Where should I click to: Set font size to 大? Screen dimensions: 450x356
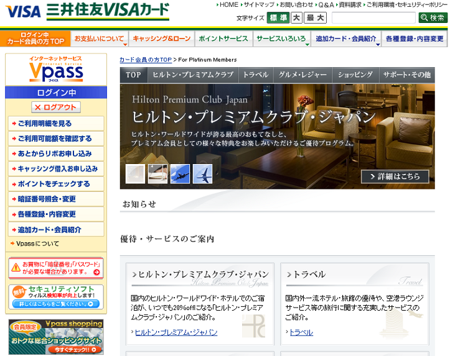point(296,18)
